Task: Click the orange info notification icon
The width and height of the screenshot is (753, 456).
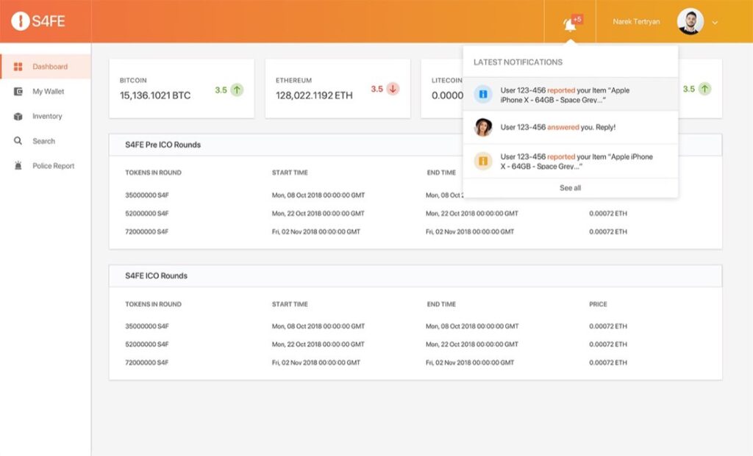Action: (483, 161)
